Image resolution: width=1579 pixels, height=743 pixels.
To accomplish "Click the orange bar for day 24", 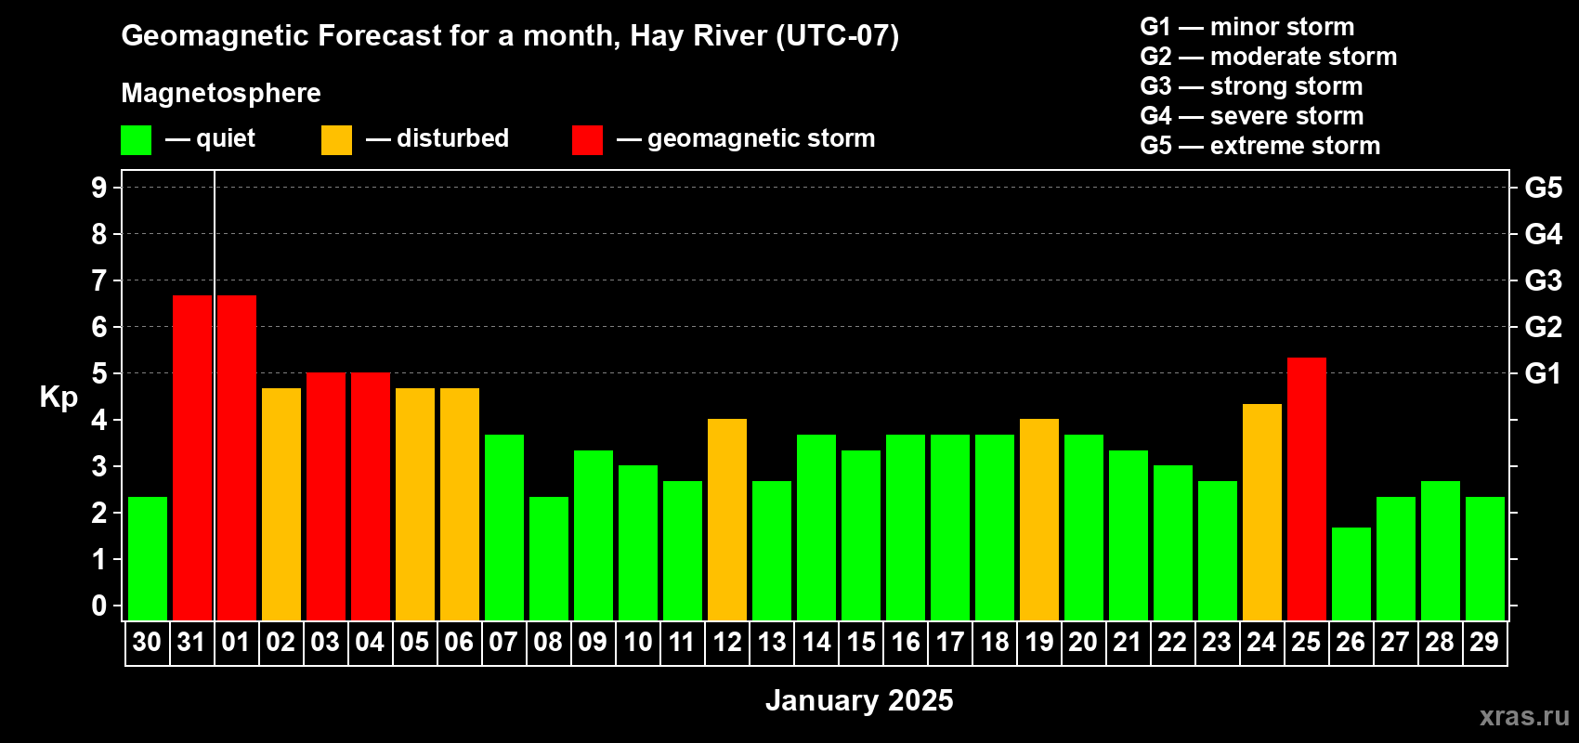I will [1262, 512].
